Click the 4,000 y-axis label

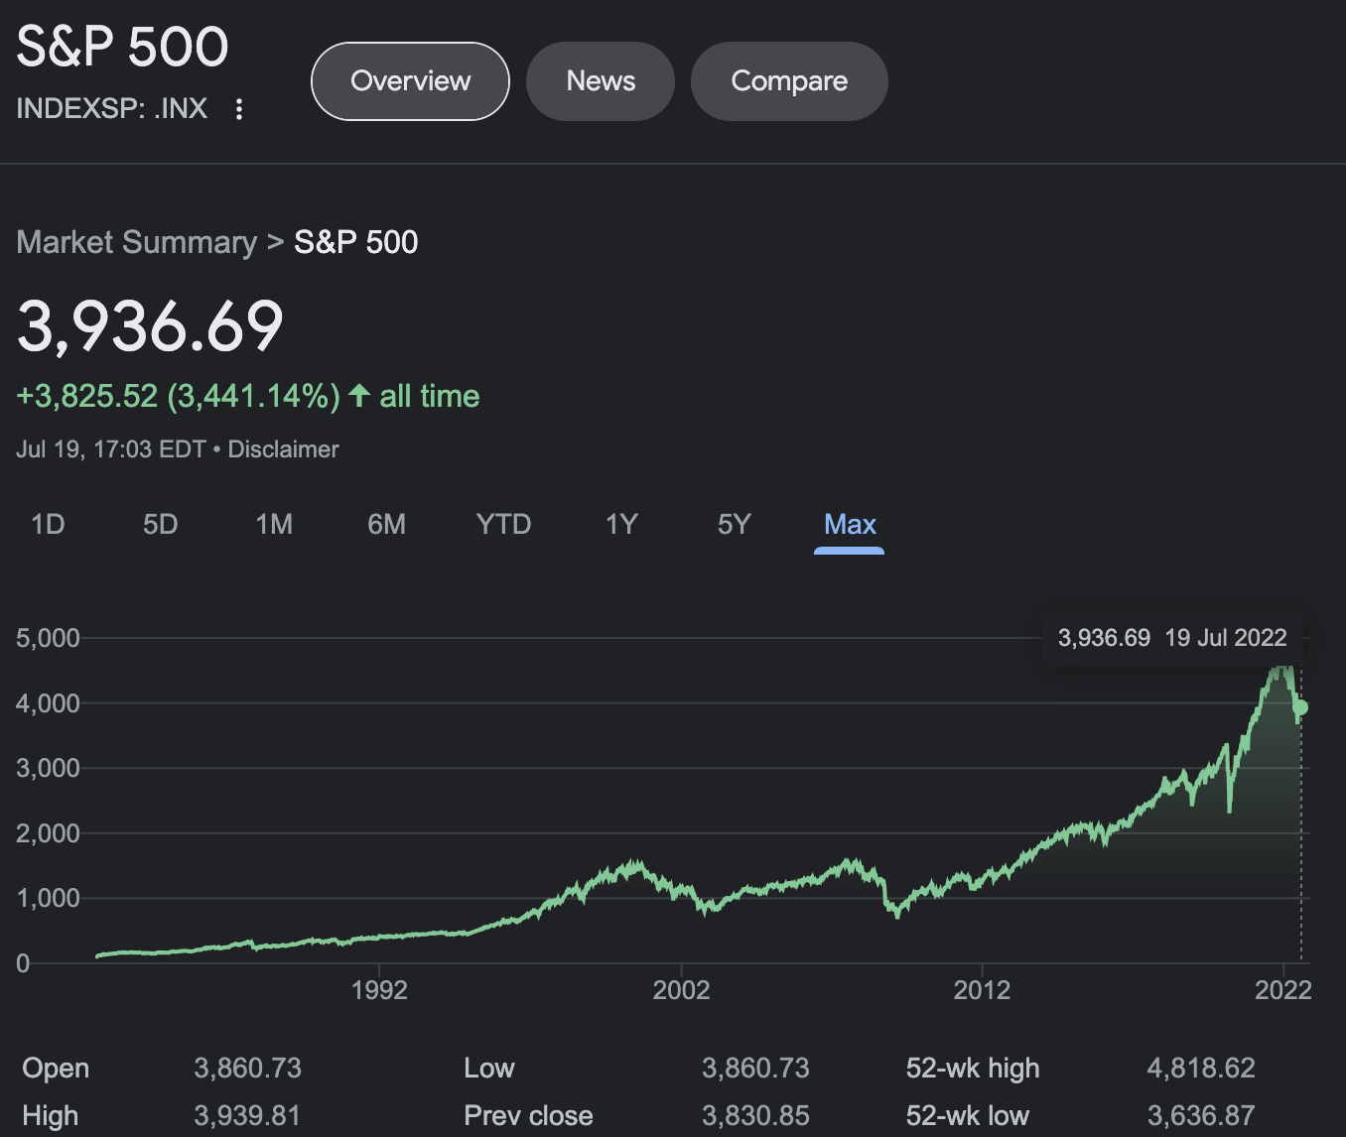pyautogui.click(x=48, y=703)
